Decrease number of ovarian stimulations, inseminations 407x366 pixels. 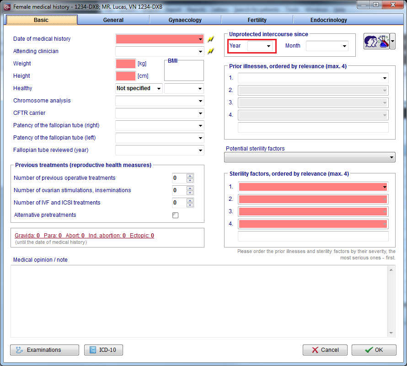(x=190, y=193)
